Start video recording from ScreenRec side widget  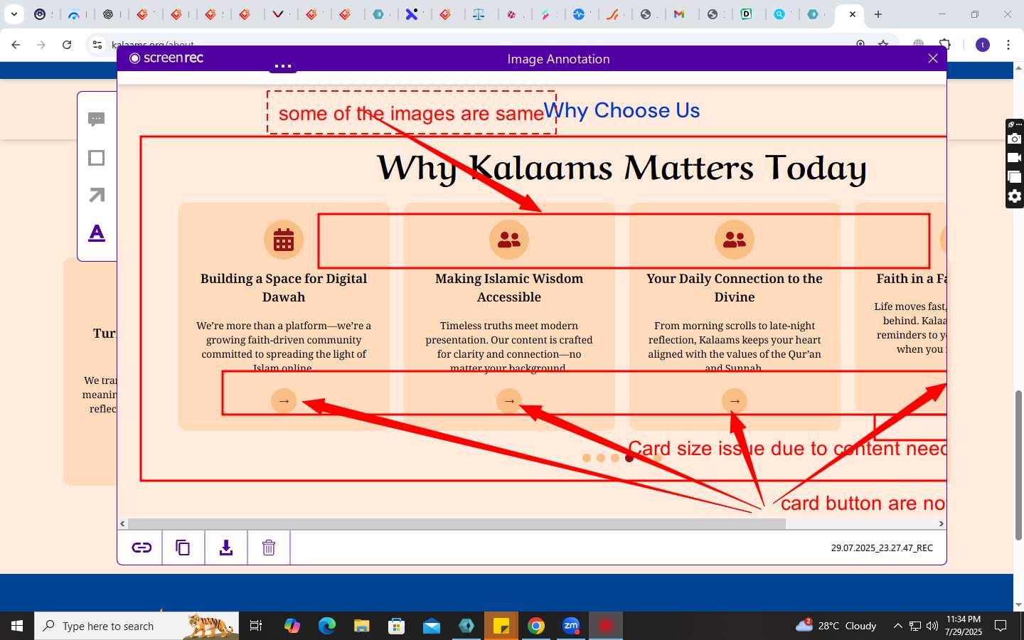[x=1015, y=157]
